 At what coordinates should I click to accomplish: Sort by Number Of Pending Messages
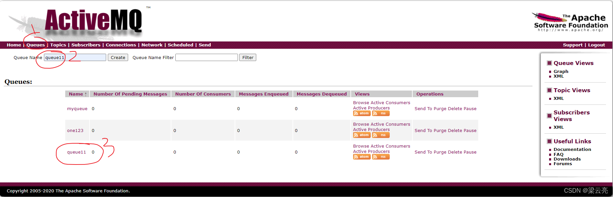[x=130, y=94]
